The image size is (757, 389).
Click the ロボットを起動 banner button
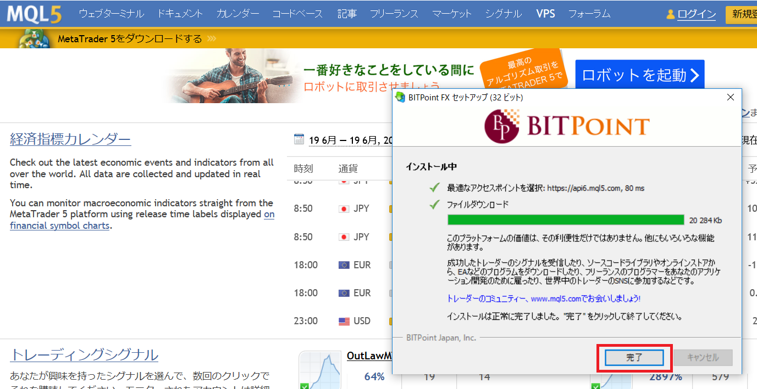(x=639, y=75)
